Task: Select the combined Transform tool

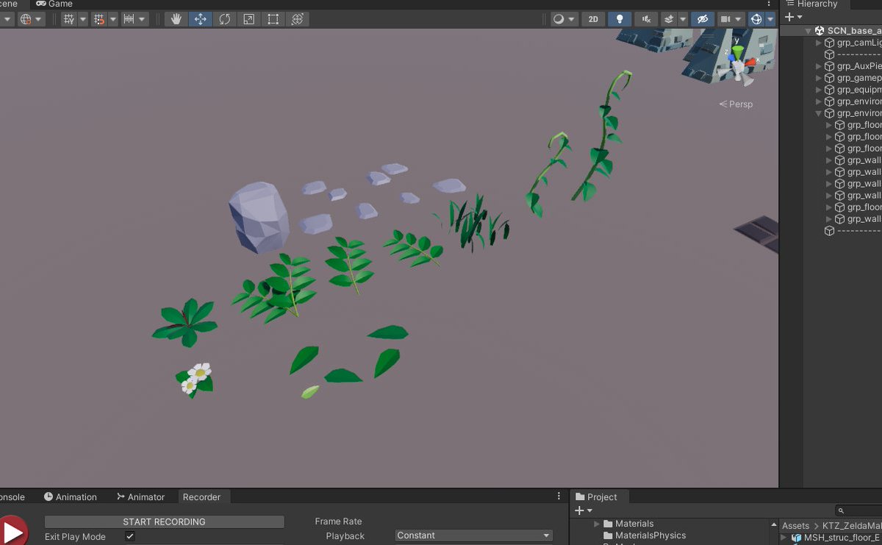Action: pyautogui.click(x=297, y=19)
